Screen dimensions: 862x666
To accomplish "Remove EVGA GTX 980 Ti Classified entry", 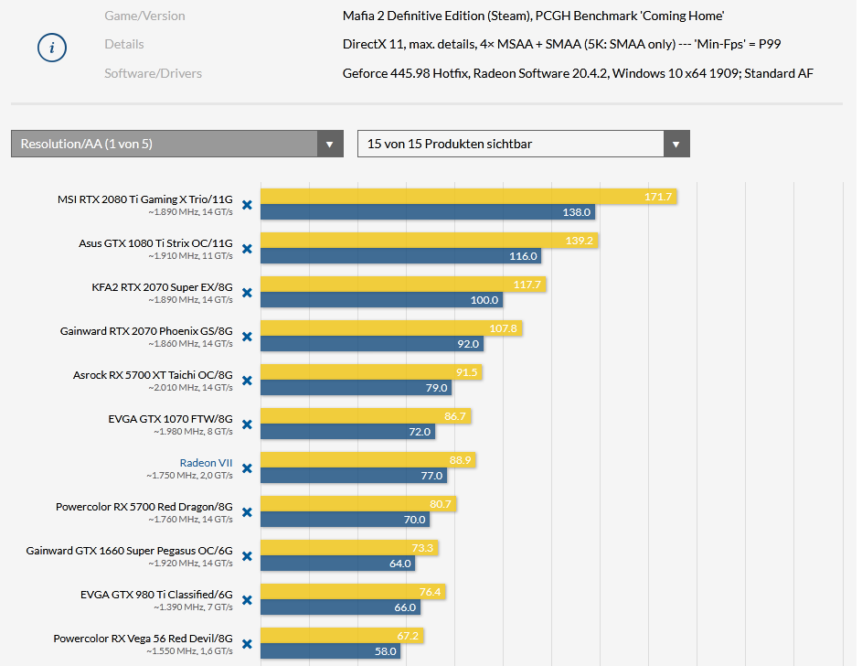I will click(248, 600).
